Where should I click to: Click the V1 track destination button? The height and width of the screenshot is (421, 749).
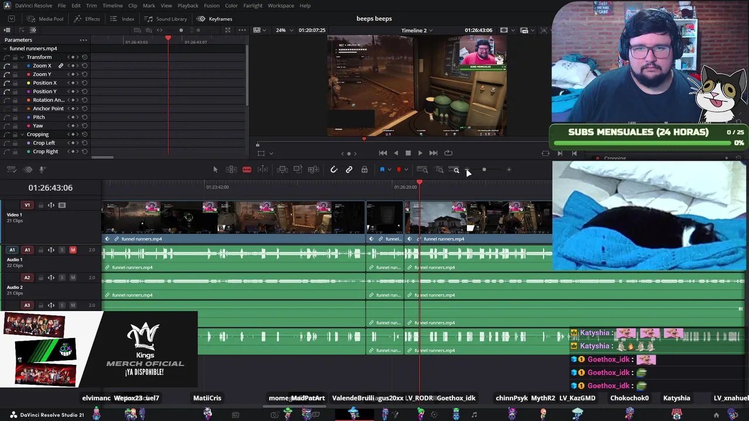(27, 205)
